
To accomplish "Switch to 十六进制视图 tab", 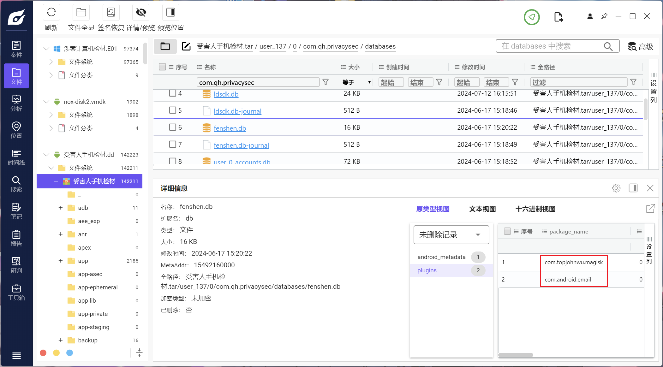I will click(x=535, y=209).
